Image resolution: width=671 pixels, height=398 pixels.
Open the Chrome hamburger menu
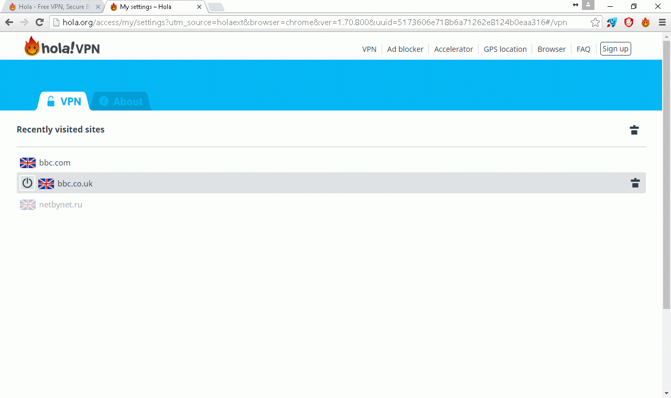click(661, 23)
